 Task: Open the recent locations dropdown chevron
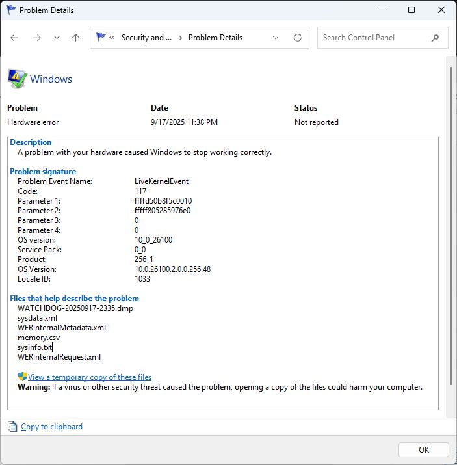[57, 38]
